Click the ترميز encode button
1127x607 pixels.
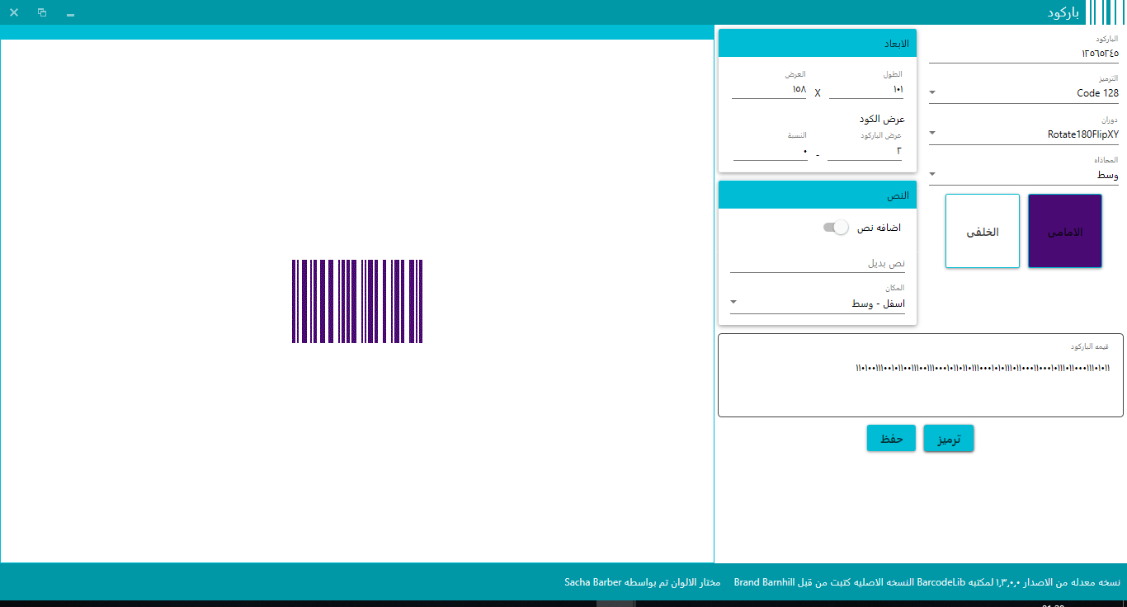click(949, 439)
